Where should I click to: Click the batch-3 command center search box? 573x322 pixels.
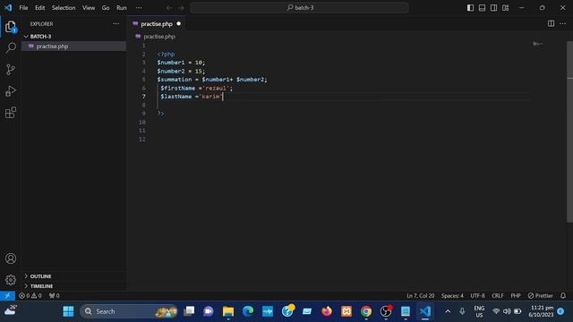click(299, 8)
